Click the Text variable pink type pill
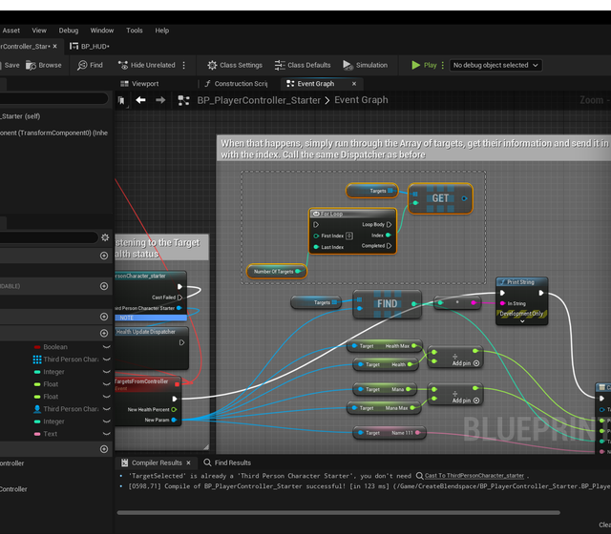611x534 pixels. coord(37,434)
